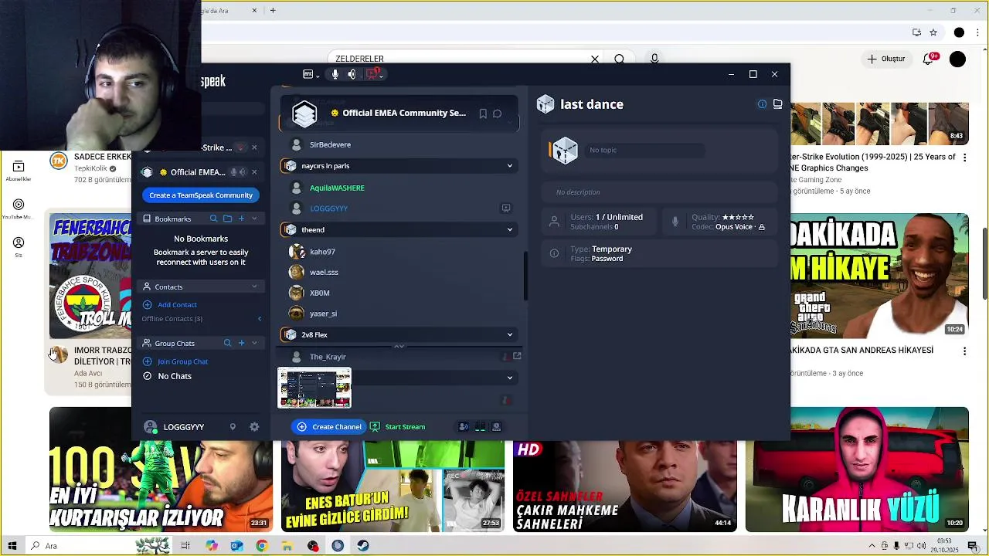This screenshot has height=556, width=989.
Task: Click the Add Contact link
Action: 177,304
